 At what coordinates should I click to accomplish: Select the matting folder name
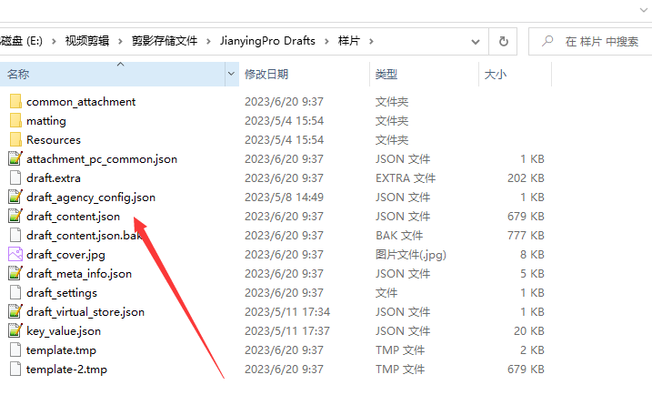click(x=46, y=121)
